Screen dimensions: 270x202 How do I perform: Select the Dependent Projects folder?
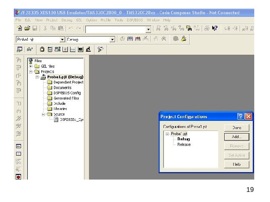(68, 82)
